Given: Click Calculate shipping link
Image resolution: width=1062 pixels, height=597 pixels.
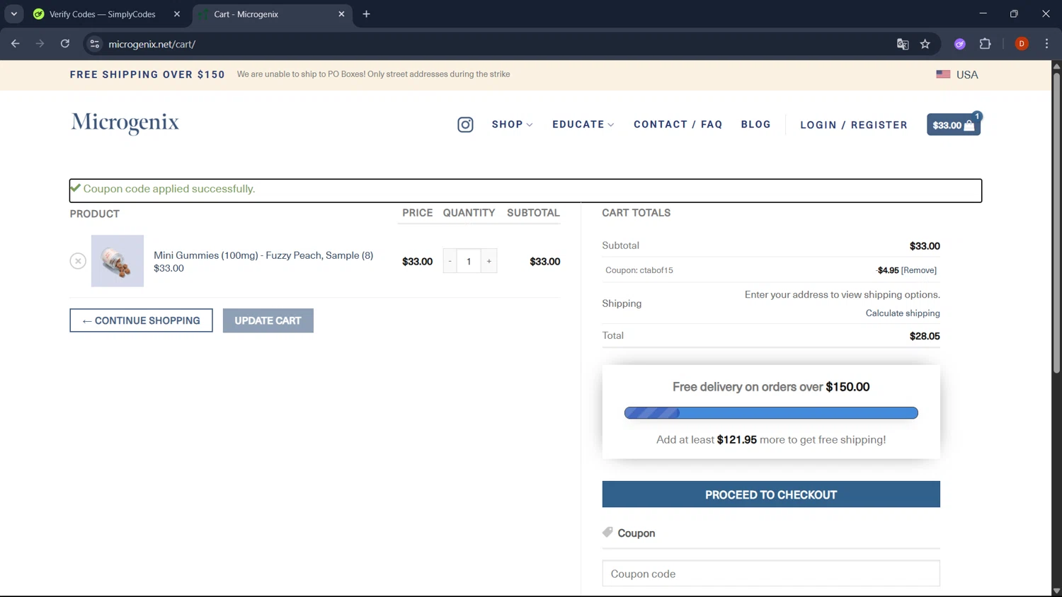Looking at the screenshot, I should 903,313.
